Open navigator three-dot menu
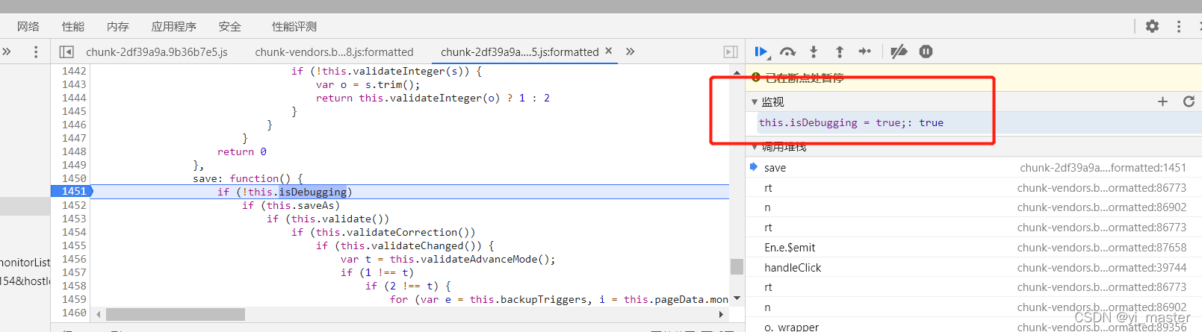1202x332 pixels. click(36, 51)
